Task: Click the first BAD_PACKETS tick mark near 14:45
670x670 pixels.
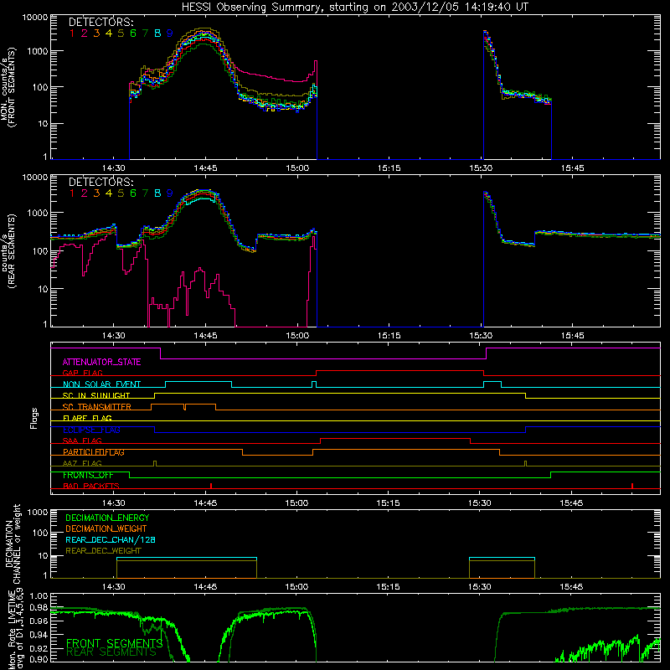Action: [211, 486]
